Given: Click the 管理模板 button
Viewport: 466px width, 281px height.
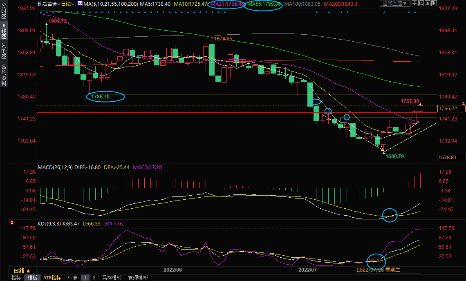Looking at the screenshot, I should point(138,278).
